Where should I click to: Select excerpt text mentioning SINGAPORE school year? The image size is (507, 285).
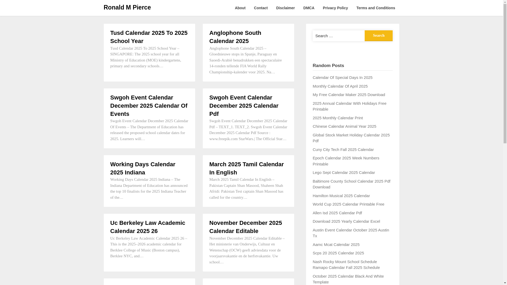pos(146,57)
